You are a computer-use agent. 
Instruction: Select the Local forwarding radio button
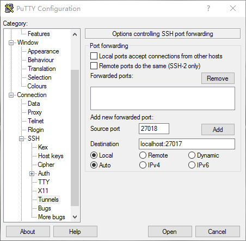coord(94,155)
